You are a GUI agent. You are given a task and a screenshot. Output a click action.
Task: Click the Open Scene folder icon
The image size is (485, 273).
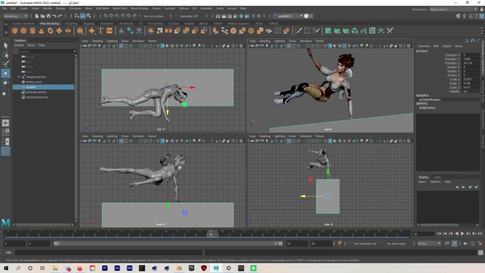(x=42, y=16)
